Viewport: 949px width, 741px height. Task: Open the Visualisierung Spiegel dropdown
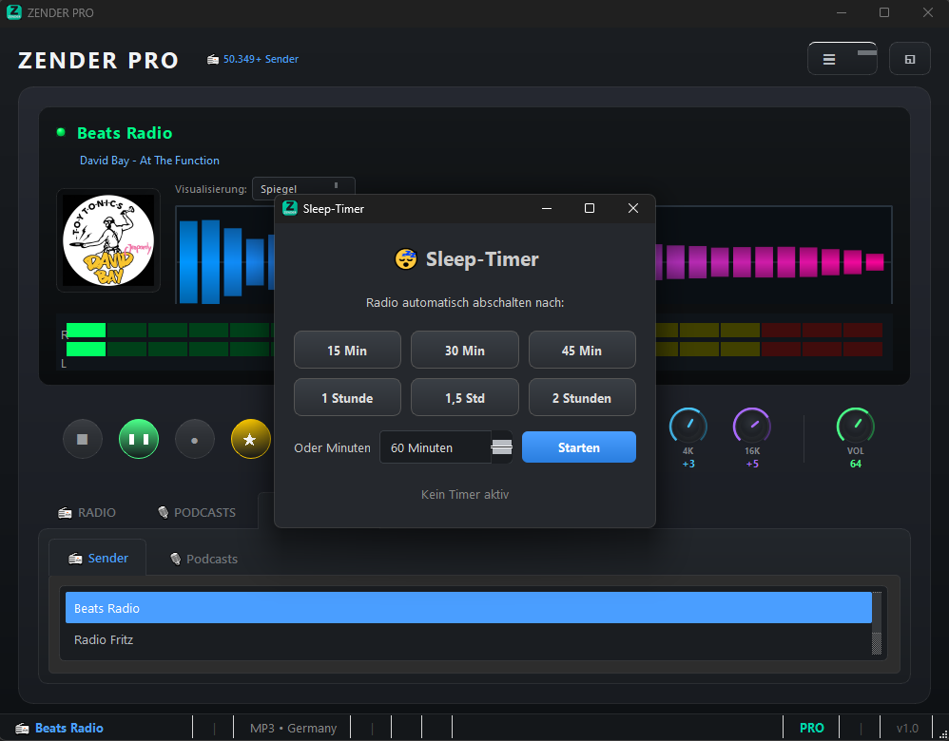coord(302,189)
